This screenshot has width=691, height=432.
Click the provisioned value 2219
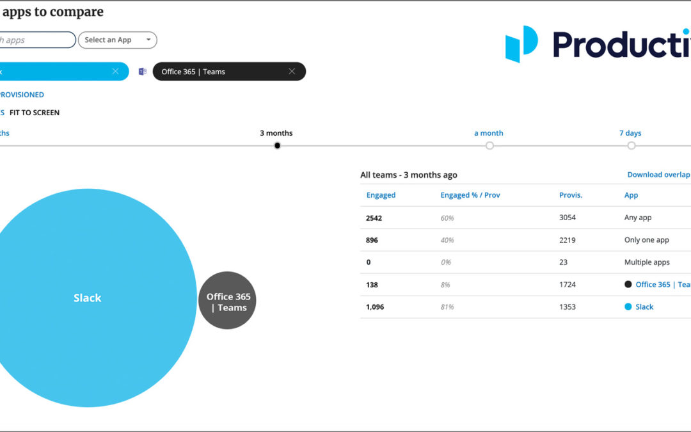(568, 240)
